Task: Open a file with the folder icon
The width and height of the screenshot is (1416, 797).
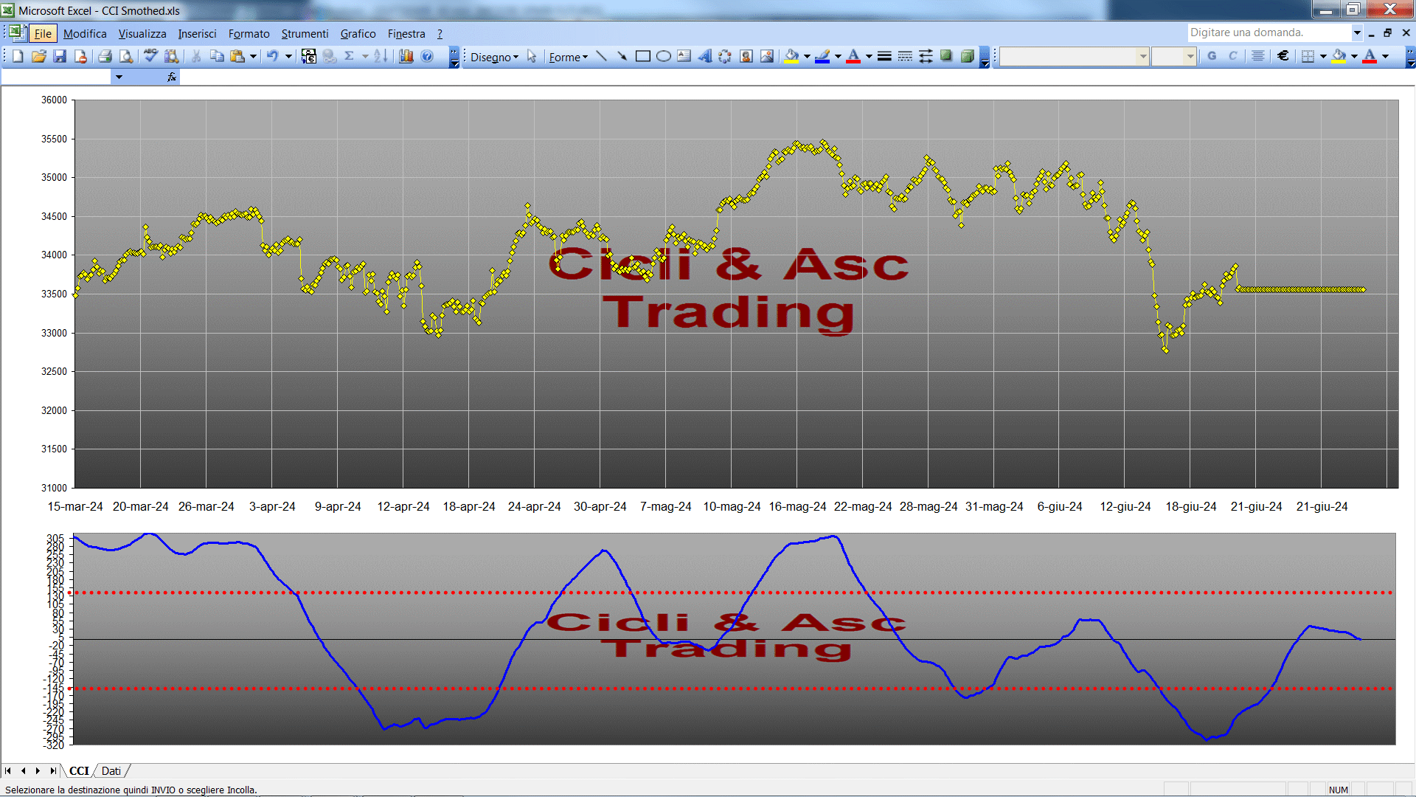Action: [x=39, y=56]
